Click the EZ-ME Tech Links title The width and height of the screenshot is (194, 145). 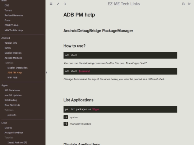(124, 4)
